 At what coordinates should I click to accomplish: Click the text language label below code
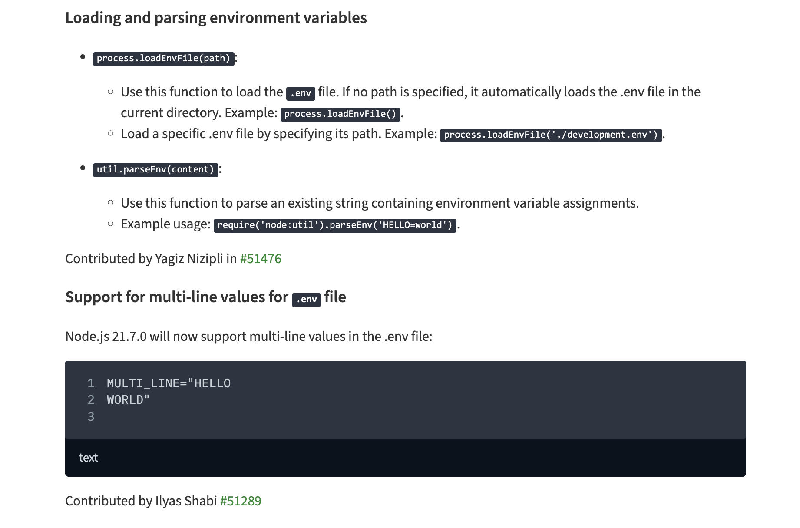pos(89,458)
